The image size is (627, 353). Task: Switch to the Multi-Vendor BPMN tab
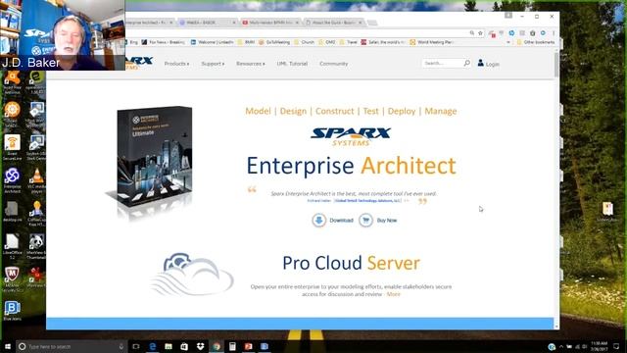coord(270,23)
